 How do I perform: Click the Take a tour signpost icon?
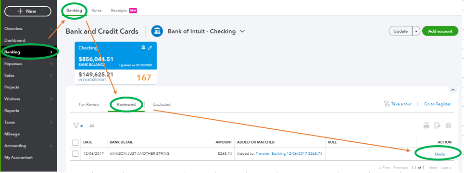[x=386, y=104]
